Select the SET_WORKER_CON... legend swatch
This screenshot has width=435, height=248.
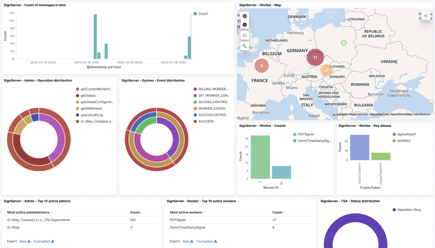(x=195, y=95)
